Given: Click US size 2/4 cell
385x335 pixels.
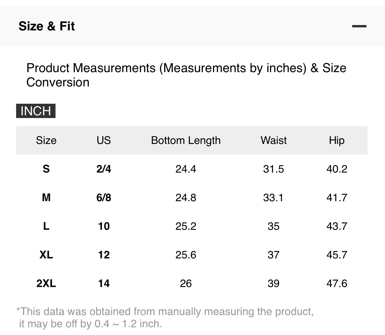Looking at the screenshot, I should tap(104, 169).
